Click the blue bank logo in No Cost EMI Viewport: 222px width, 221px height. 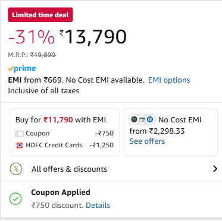[150, 119]
